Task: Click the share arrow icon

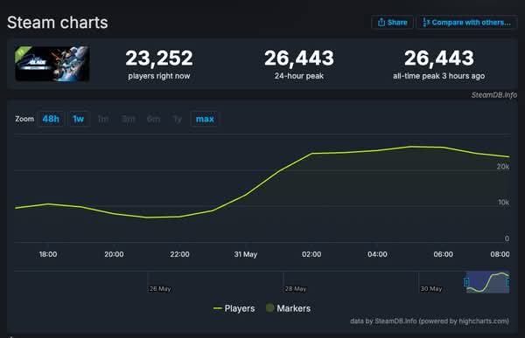Action: [381, 22]
